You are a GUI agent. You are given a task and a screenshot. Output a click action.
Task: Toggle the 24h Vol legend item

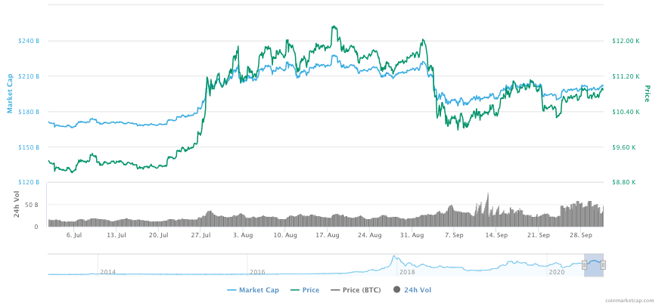417,290
